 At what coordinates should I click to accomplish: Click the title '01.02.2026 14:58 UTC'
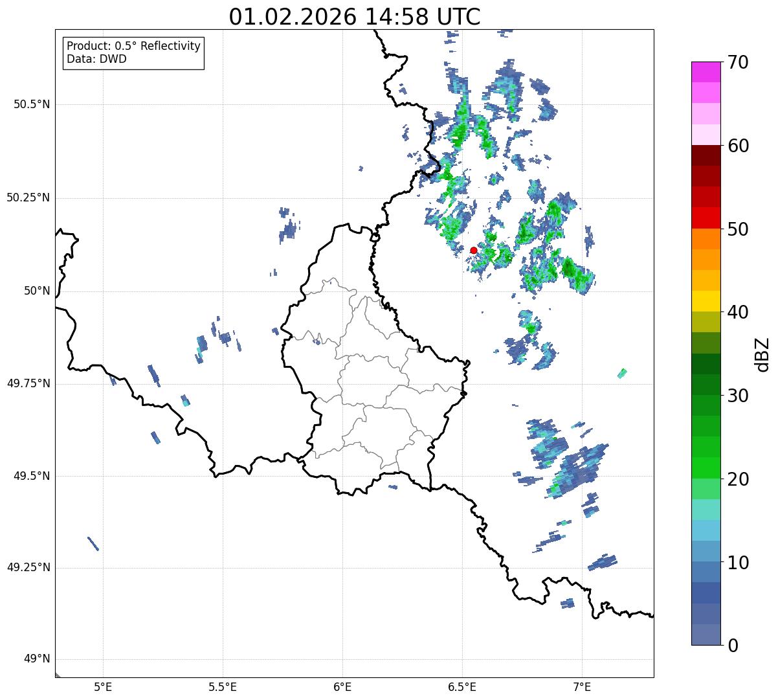coord(355,17)
